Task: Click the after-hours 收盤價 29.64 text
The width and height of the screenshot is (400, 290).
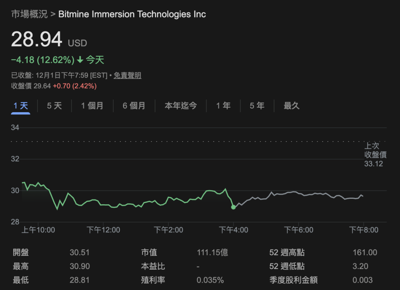Action: tap(31, 86)
